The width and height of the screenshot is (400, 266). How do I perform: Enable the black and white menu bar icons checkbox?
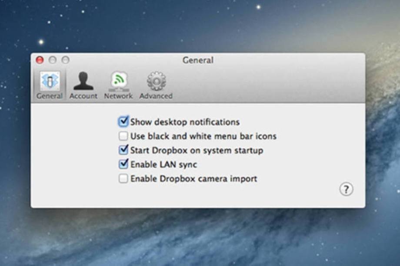coord(123,136)
